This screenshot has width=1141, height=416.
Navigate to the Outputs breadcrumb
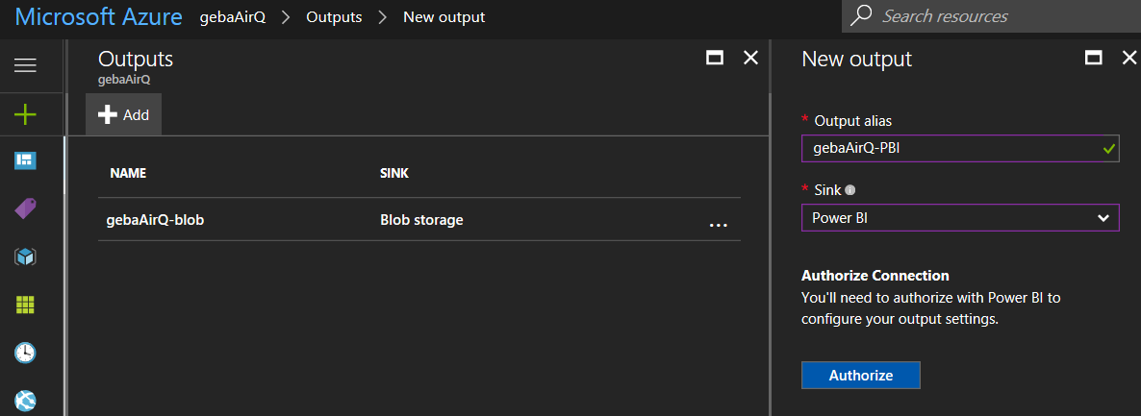tap(334, 17)
